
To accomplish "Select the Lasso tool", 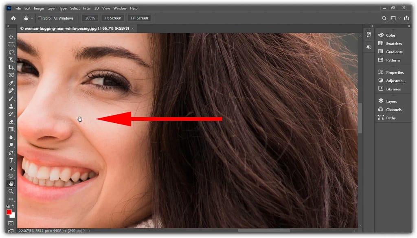I will click(x=11, y=52).
